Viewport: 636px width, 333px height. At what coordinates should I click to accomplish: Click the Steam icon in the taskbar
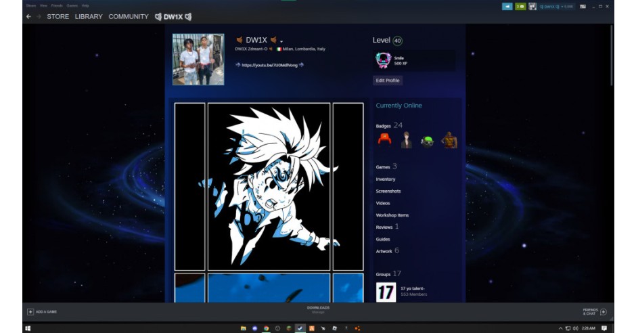click(x=300, y=328)
